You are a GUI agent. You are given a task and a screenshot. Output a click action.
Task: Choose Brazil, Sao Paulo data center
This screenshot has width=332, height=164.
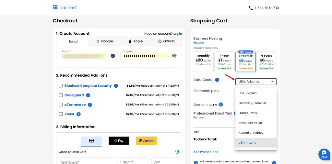click(256, 123)
